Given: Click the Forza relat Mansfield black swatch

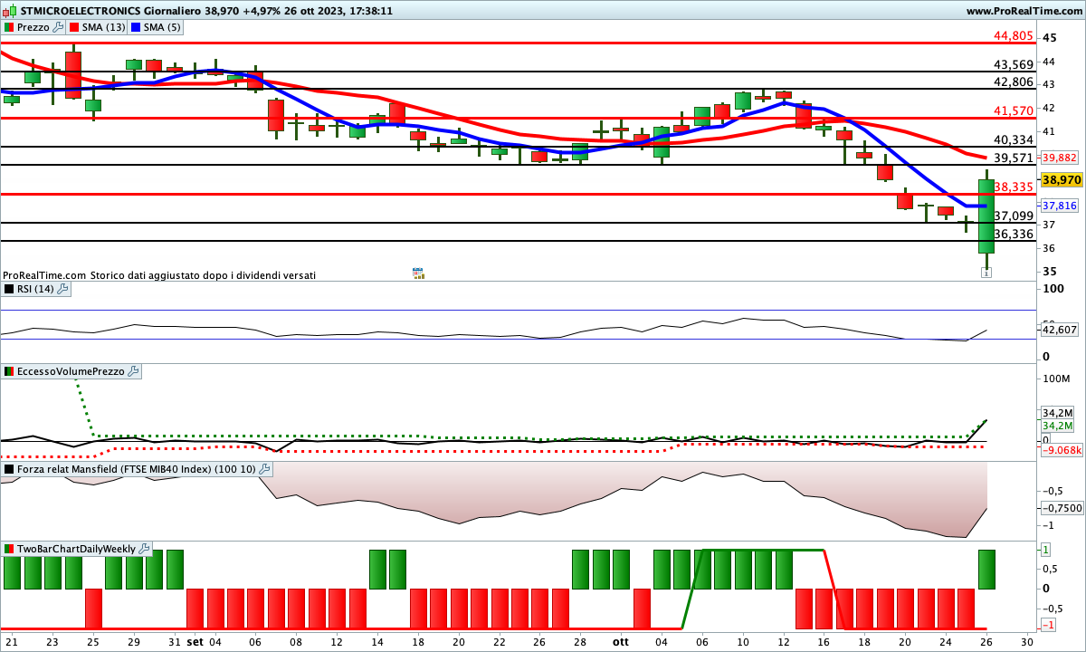Looking at the screenshot, I should pyautogui.click(x=9, y=469).
